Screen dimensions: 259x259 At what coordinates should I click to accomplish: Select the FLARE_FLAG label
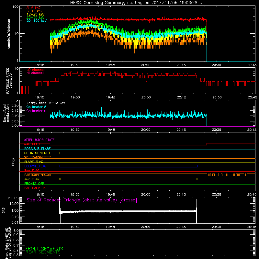coord(34,162)
